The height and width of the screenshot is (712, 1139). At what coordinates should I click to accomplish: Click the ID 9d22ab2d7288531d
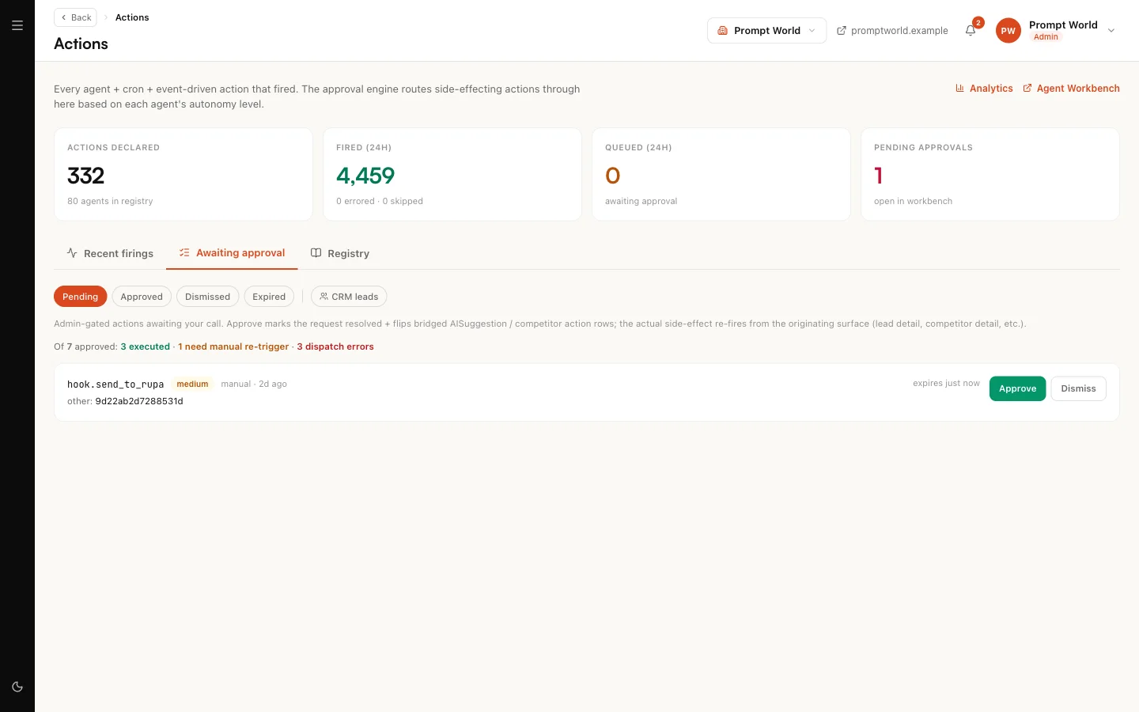139,401
